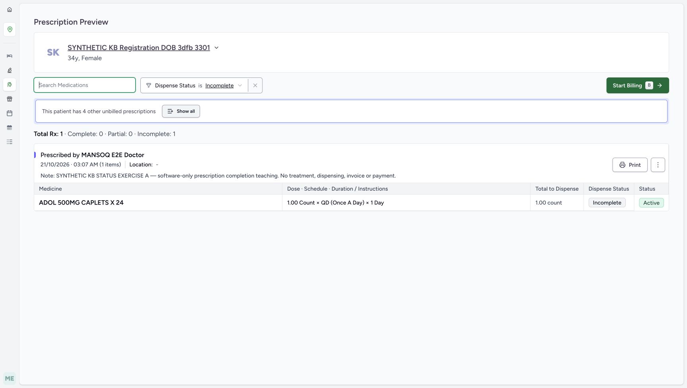The image size is (687, 388).
Task: Click the 21/10/2026 03:07 AM timestamp
Action: point(81,164)
